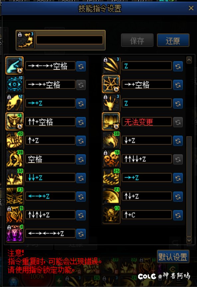The image size is (197, 287).
Task: Click the blue eye skill icon
Action: point(15,84)
